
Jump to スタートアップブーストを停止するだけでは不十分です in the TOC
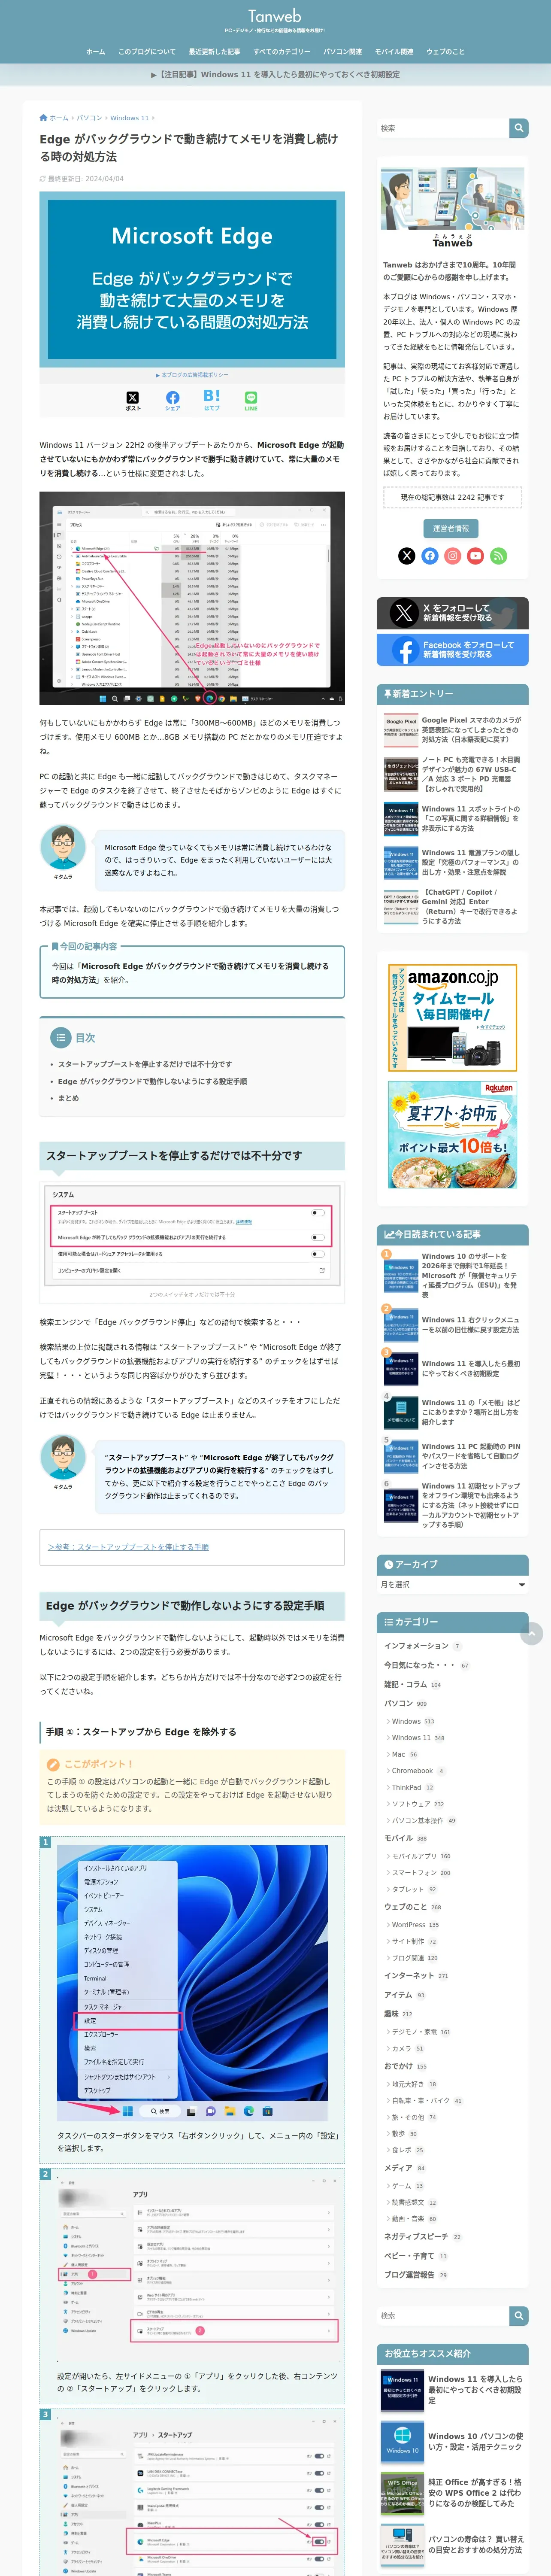144,1064
